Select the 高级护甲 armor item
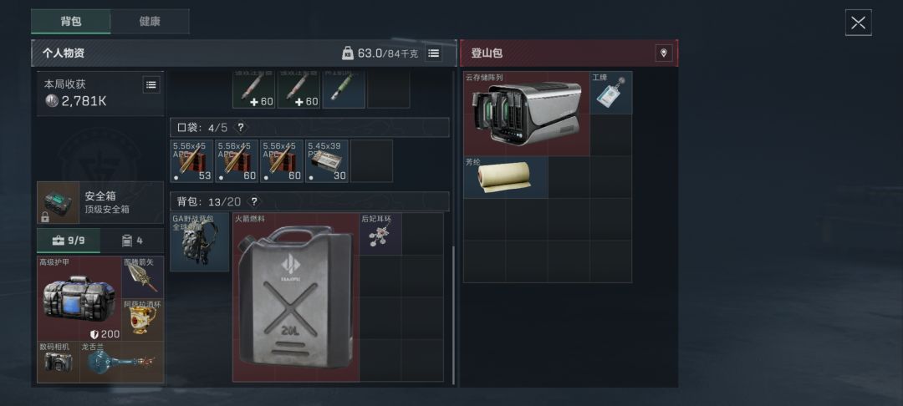Image resolution: width=903 pixels, height=406 pixels. click(79, 298)
